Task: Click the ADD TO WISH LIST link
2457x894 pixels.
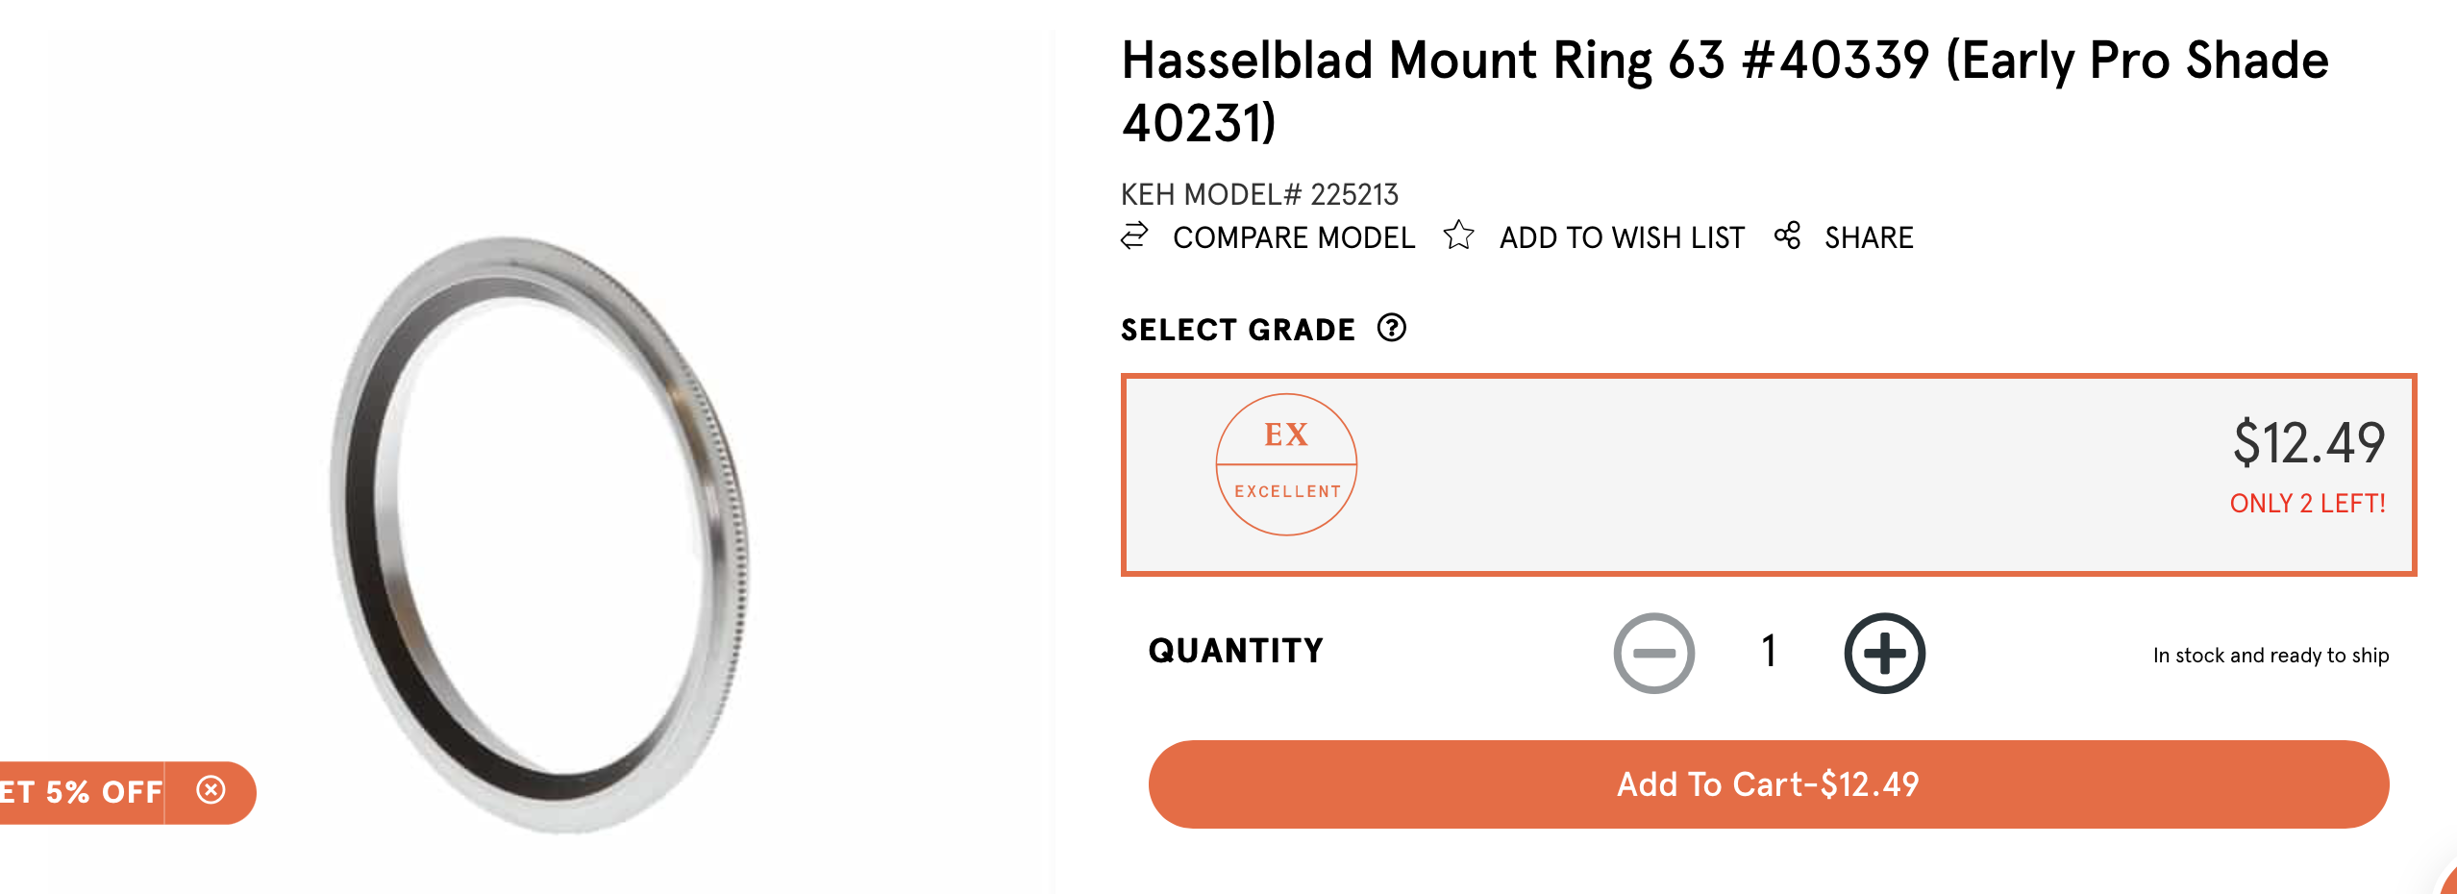Action: [x=1622, y=237]
